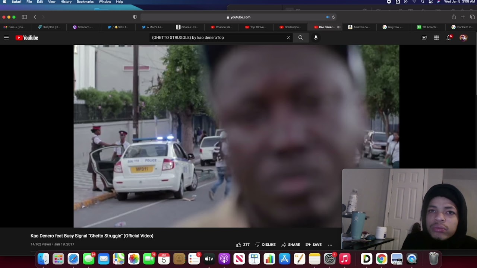477x268 pixels.
Task: Click the 'Kao Denero feat Busy Signal' video title
Action: [x=92, y=236]
